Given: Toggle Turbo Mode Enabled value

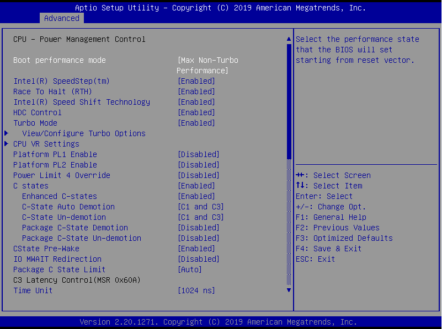Looking at the screenshot, I should (x=196, y=123).
